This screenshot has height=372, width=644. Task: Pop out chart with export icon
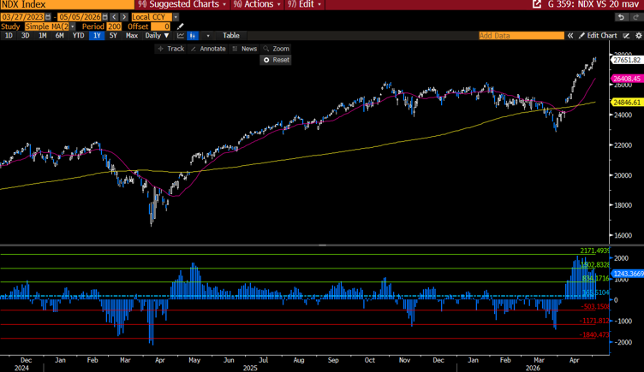point(537,4)
